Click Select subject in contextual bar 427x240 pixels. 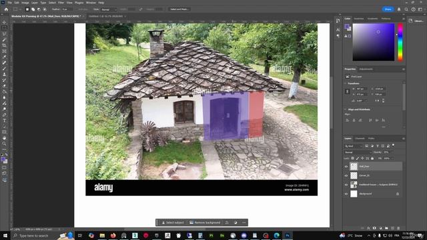click(x=173, y=223)
